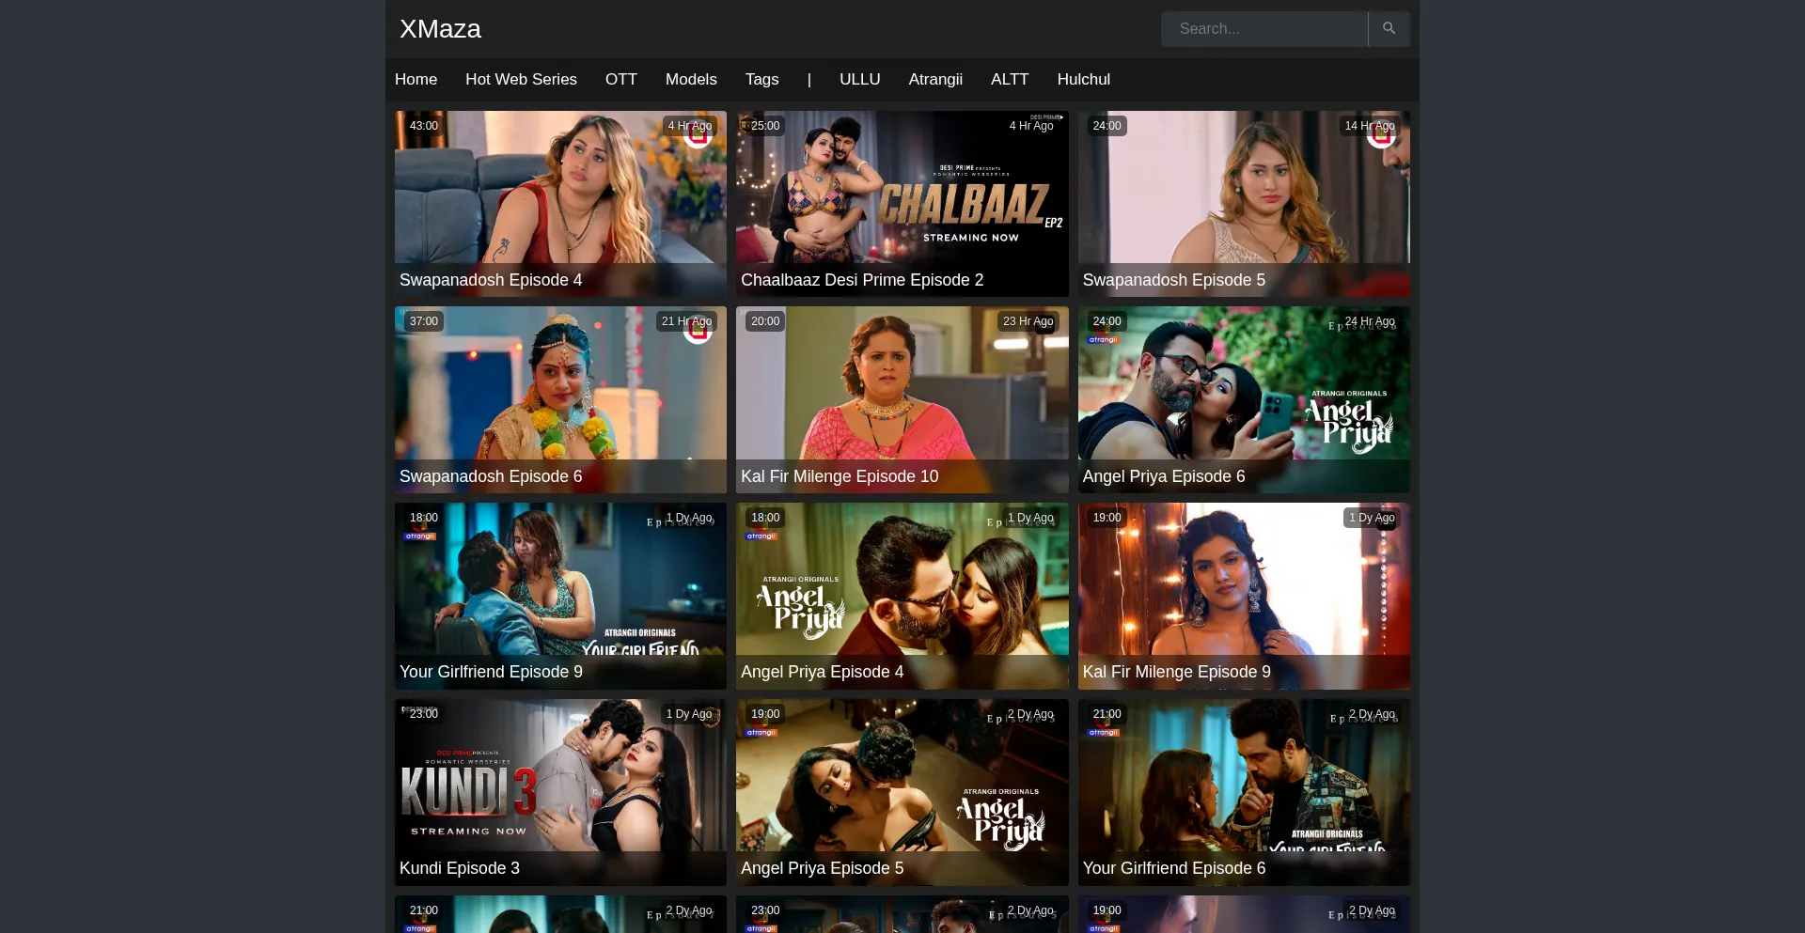Image resolution: width=1805 pixels, height=933 pixels.
Task: Focus the Search input field
Action: coord(1264,29)
